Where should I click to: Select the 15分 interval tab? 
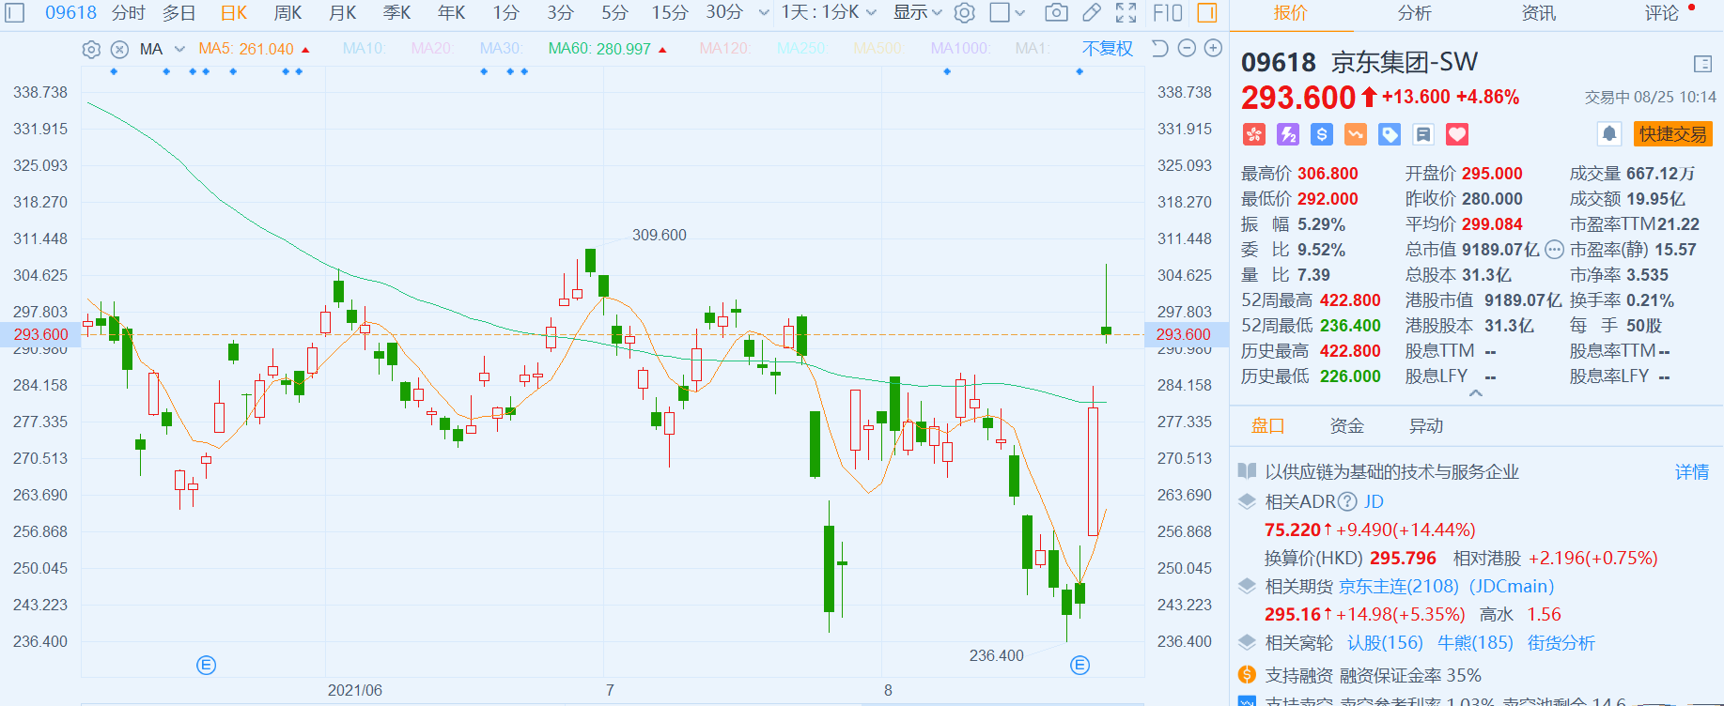click(x=670, y=13)
